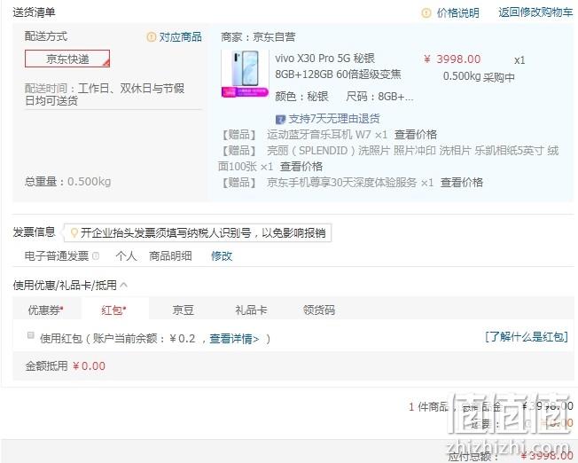This screenshot has width=578, height=463.
Task: Click 总重量：0.500kg text
Action: (x=68, y=182)
